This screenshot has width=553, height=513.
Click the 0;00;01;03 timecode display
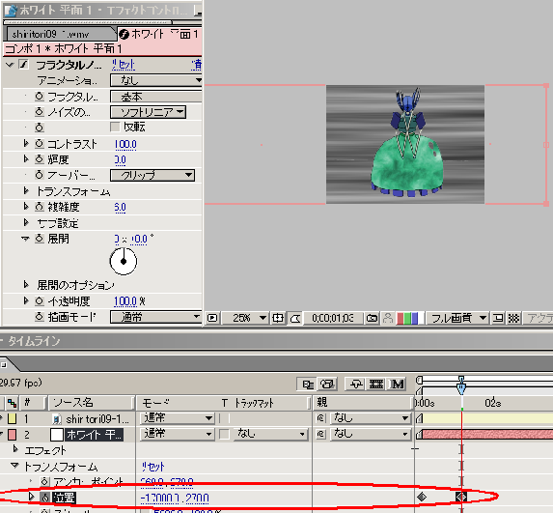333,318
